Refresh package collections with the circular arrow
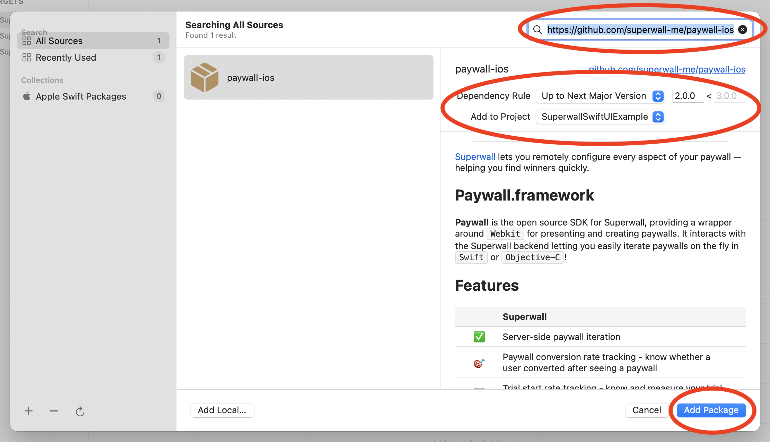770x442 pixels. pyautogui.click(x=80, y=411)
